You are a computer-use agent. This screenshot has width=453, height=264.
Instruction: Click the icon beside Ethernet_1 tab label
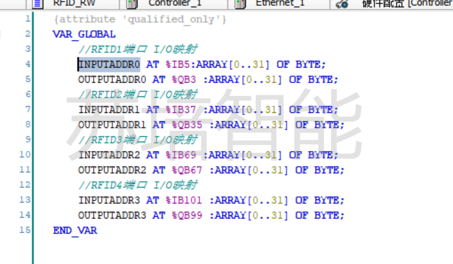pos(240,4)
